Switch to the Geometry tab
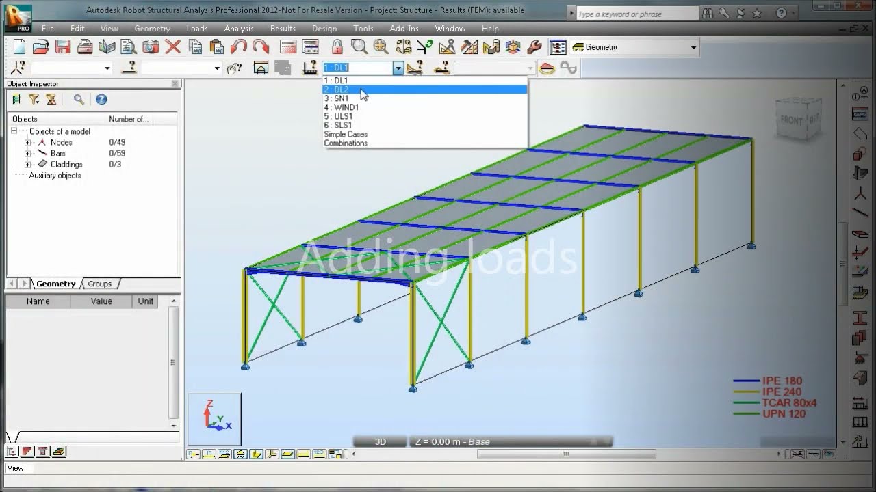The image size is (876, 492). (x=56, y=284)
